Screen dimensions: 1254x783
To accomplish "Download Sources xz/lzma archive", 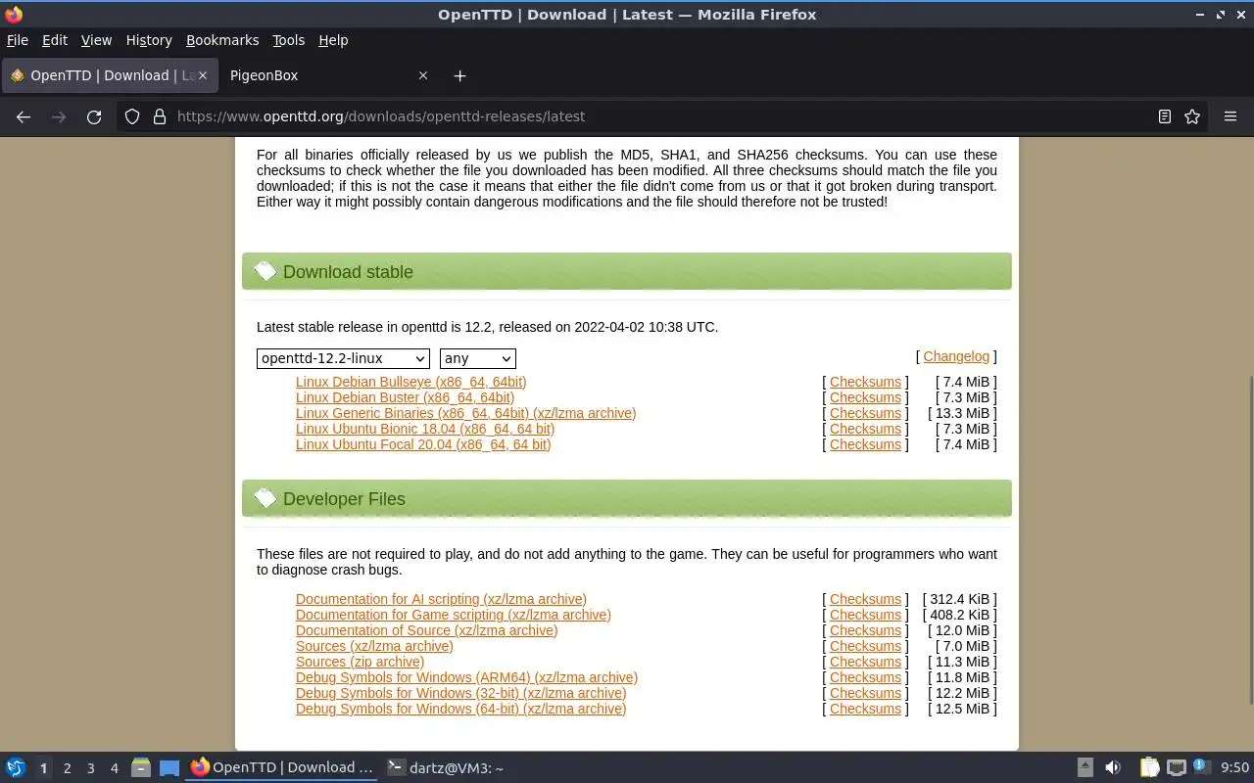I will [374, 646].
